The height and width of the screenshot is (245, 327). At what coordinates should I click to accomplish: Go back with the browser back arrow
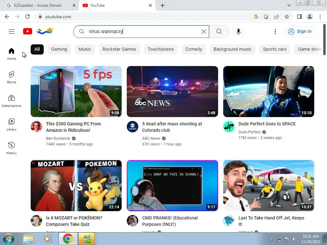click(x=7, y=17)
